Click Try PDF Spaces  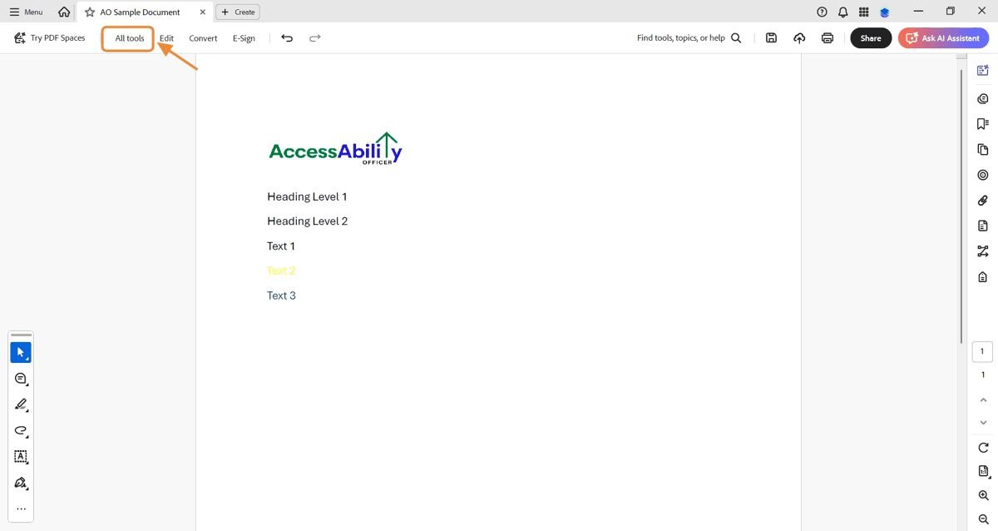(x=50, y=37)
